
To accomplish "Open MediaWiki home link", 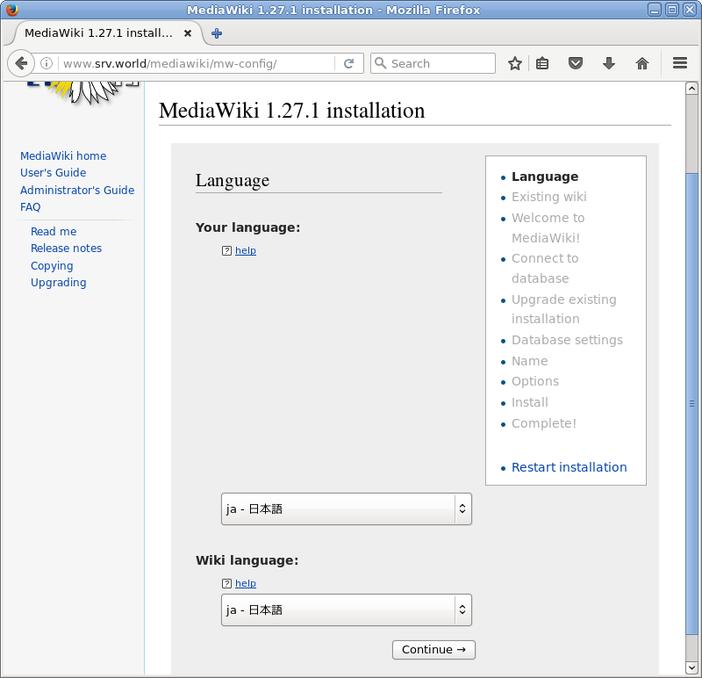I will coord(63,156).
